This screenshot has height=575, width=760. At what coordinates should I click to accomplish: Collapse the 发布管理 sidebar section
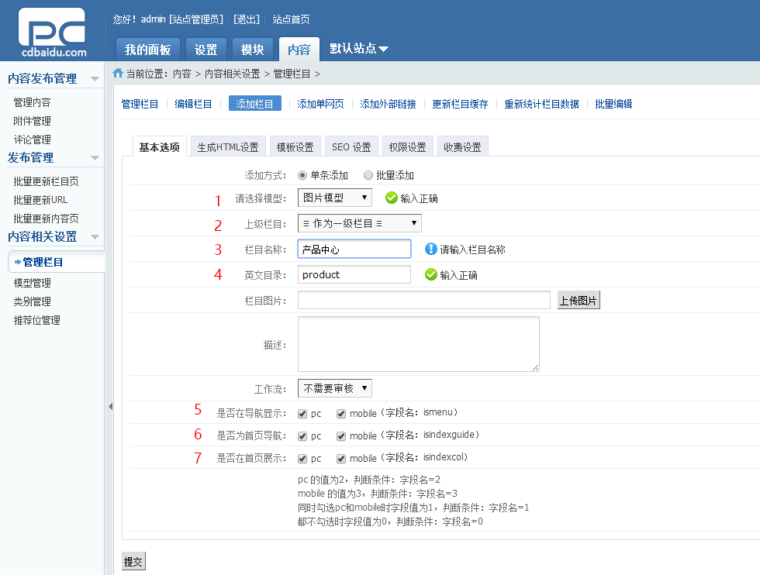[x=95, y=158]
